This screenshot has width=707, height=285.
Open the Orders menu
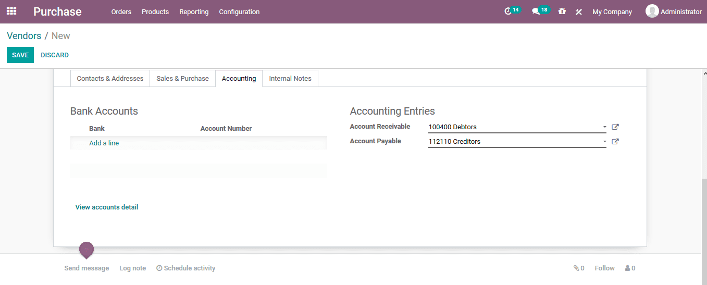click(121, 11)
